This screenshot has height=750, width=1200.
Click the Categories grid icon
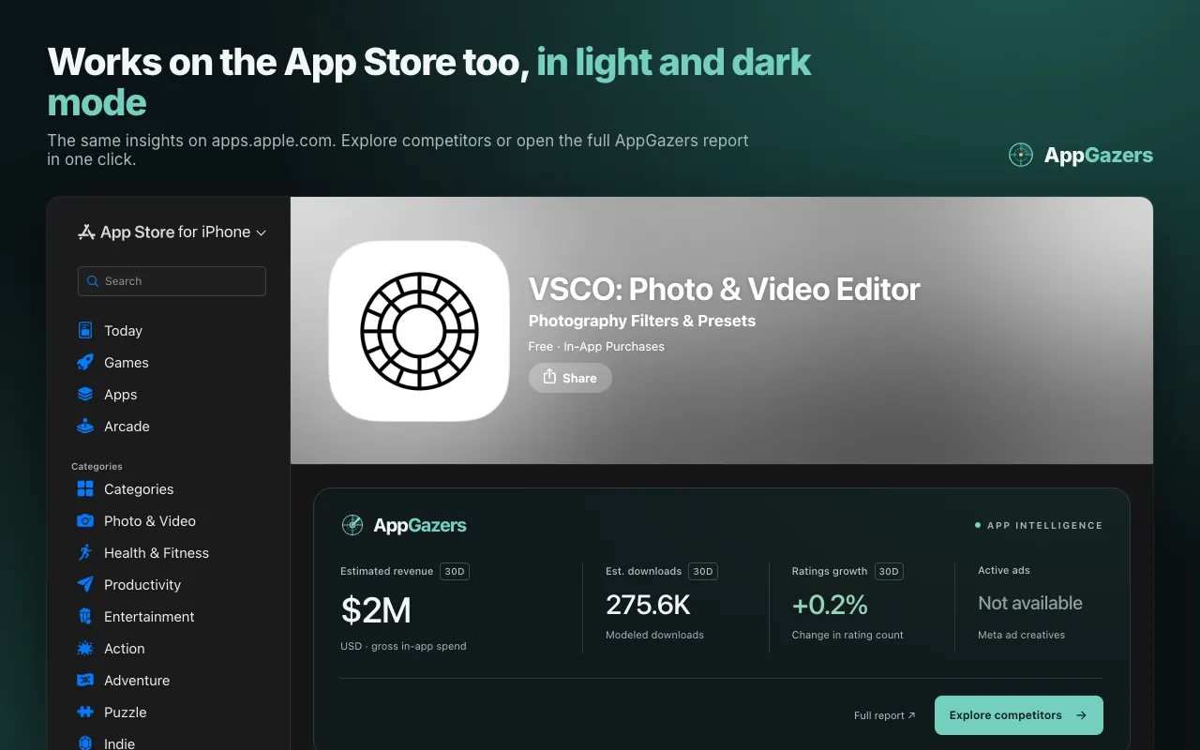85,488
